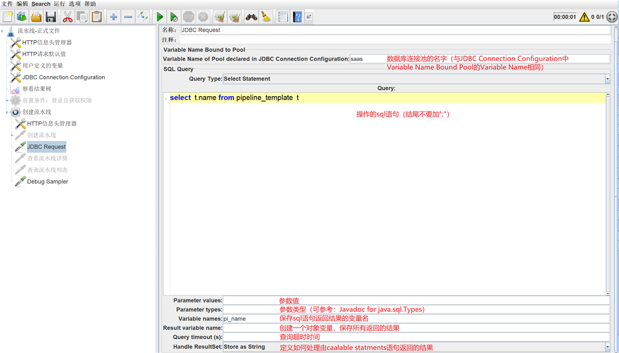
Task: Start the test with green play icon
Action: click(159, 17)
